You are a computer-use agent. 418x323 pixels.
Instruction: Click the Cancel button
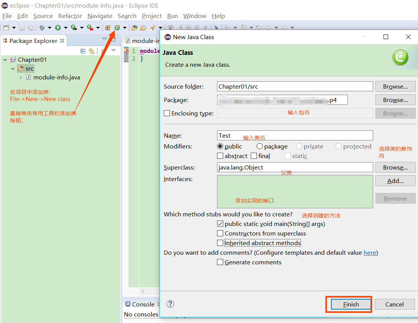pyautogui.click(x=395, y=304)
